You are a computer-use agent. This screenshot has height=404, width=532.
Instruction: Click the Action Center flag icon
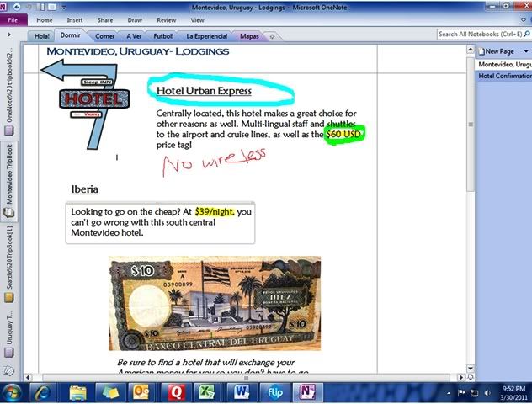461,393
